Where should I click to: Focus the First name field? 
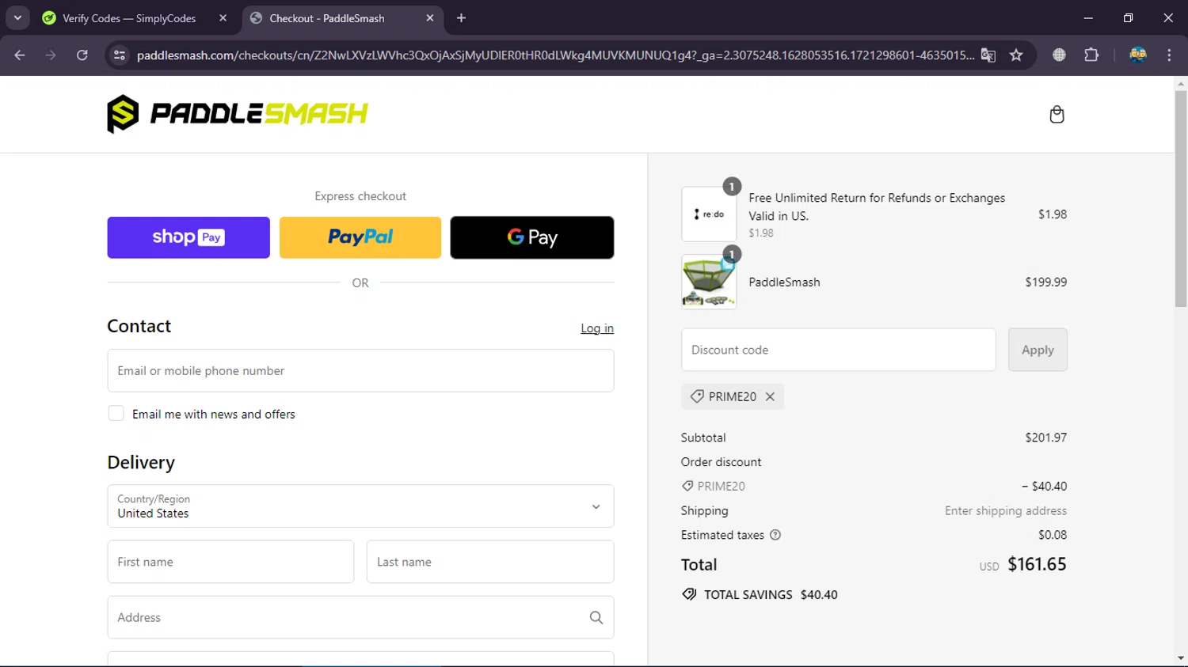point(230,562)
